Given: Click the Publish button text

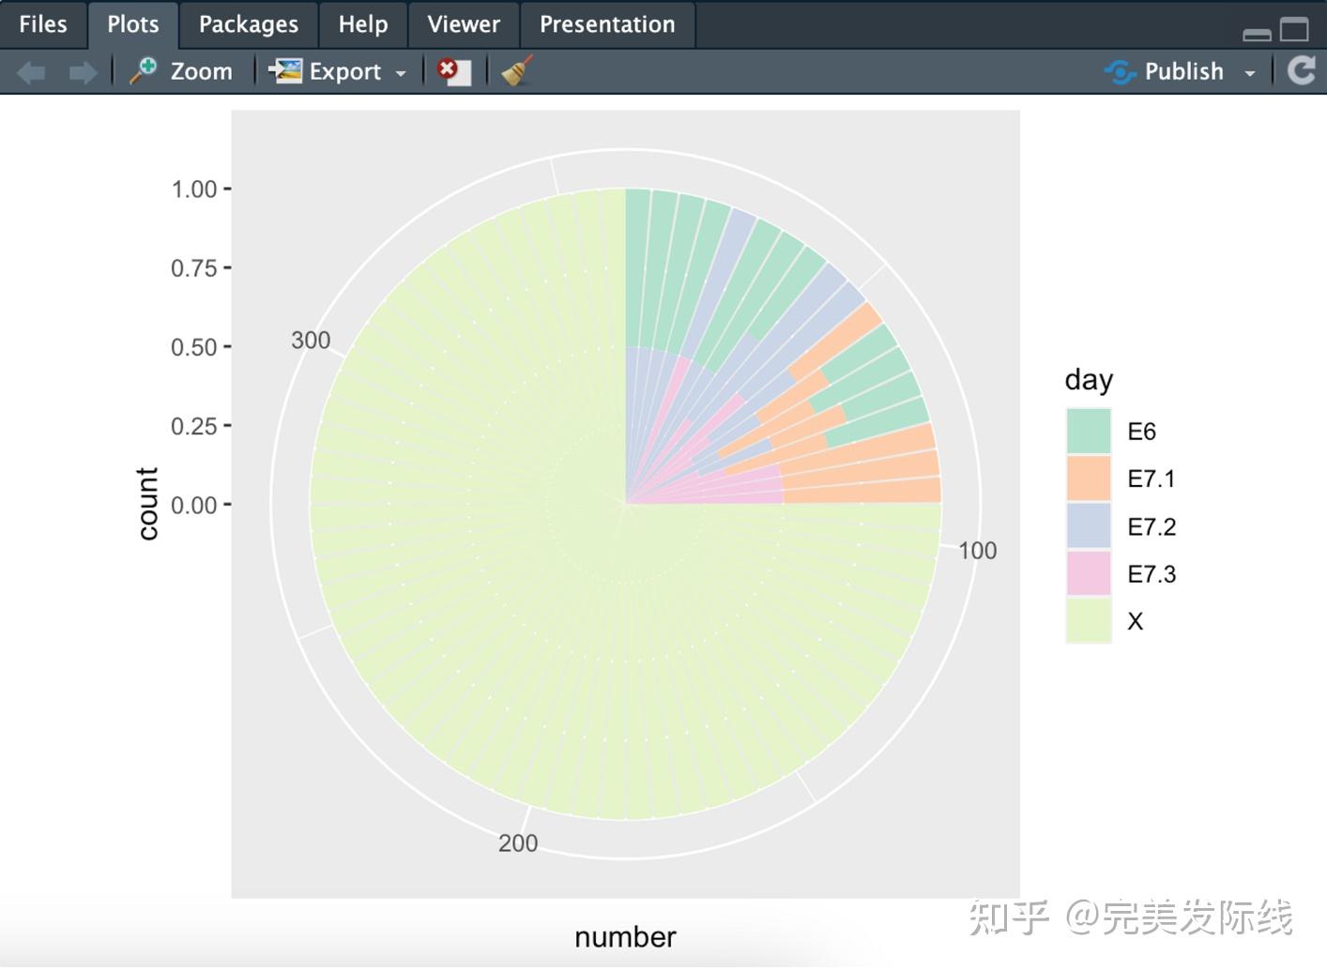Looking at the screenshot, I should click(x=1184, y=71).
